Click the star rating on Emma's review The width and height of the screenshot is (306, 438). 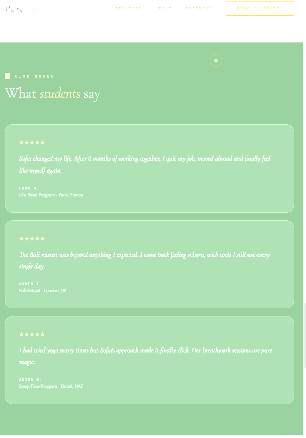[x=32, y=142]
